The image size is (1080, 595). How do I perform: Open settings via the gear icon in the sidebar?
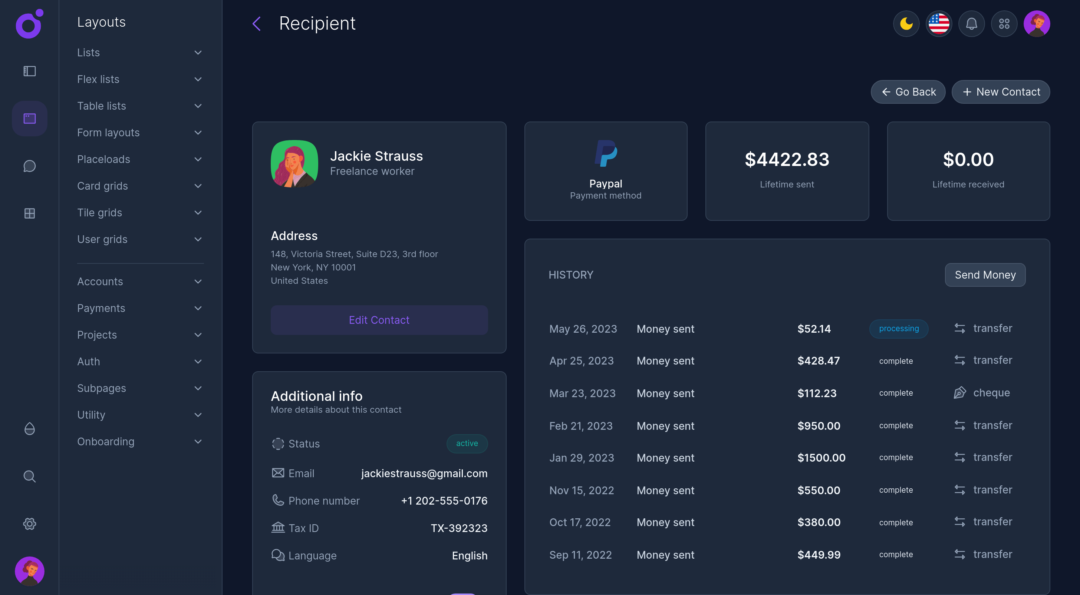[x=29, y=524]
